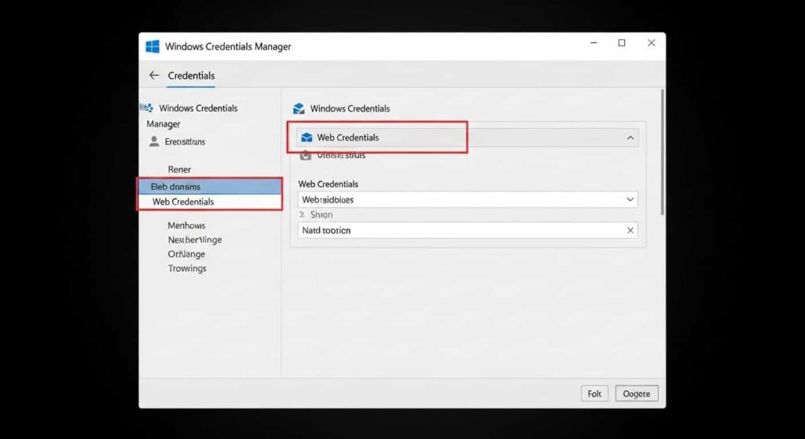This screenshot has height=439, width=805.
Task: Click the Windows Credentials heading text in main pane
Action: pyautogui.click(x=350, y=108)
